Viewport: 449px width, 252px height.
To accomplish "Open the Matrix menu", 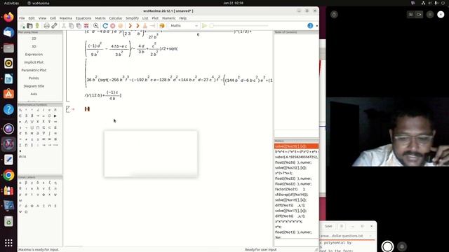I will pyautogui.click(x=100, y=18).
